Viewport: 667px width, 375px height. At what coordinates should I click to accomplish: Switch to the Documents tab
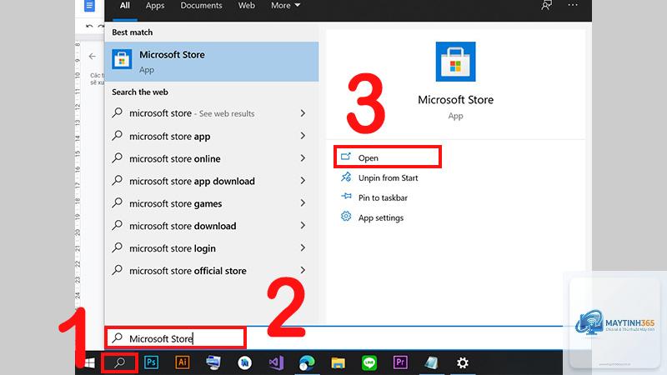pyautogui.click(x=201, y=6)
